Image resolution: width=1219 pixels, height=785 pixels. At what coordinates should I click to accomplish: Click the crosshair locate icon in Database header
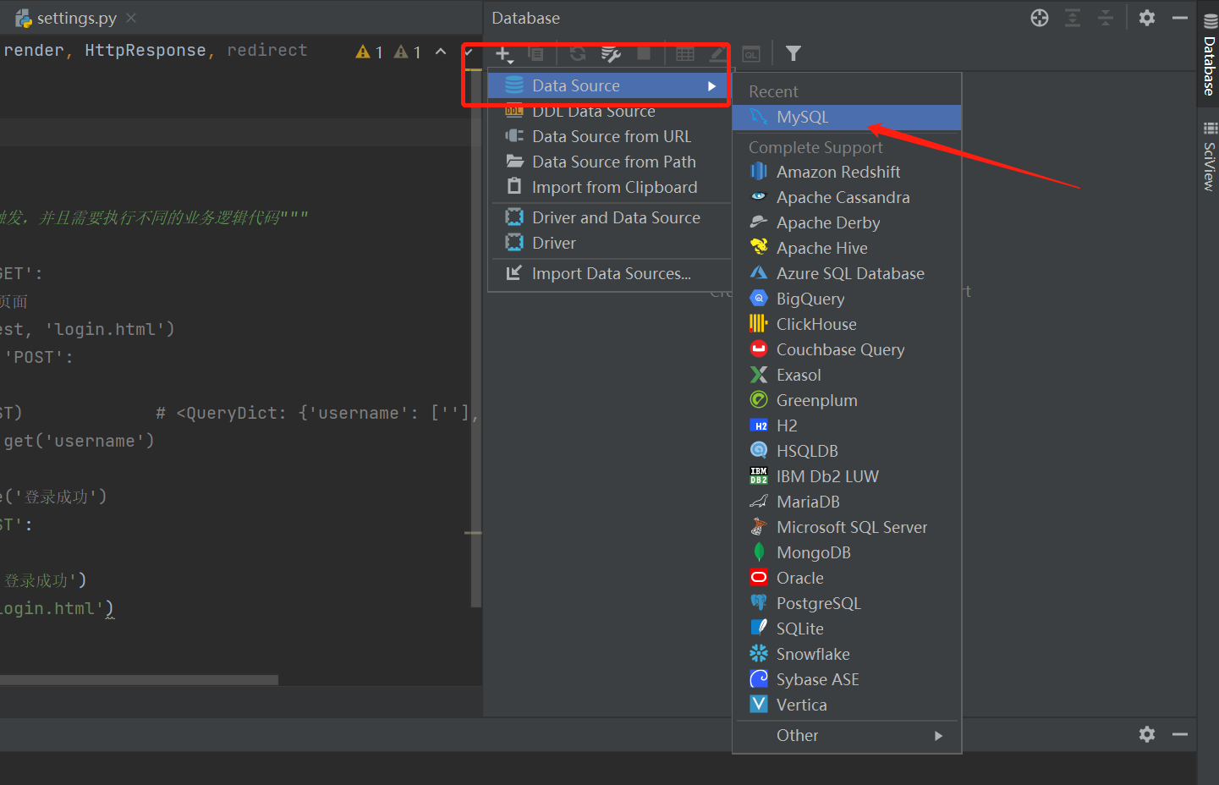click(x=1040, y=18)
